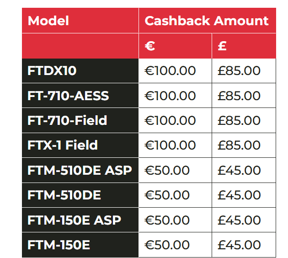Click the £45.00 value for FTM-150E
This screenshot has height=258, width=288.
pyautogui.click(x=239, y=245)
